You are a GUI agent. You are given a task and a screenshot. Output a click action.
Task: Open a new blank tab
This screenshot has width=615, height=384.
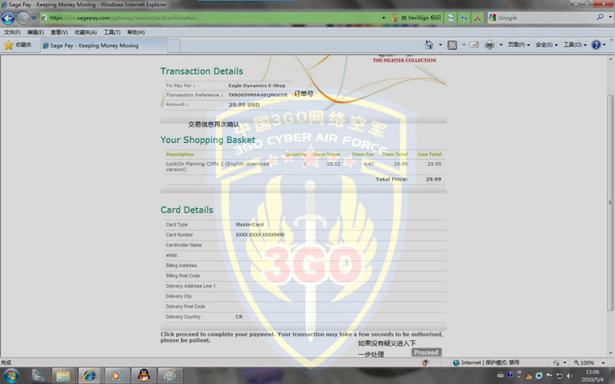[175, 46]
